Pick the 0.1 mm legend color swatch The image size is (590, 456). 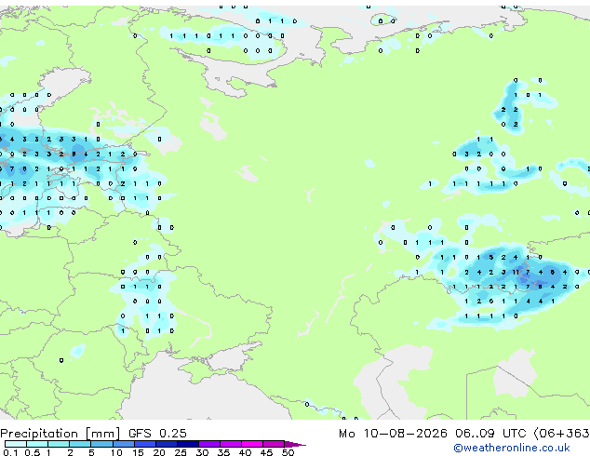pos(16,444)
